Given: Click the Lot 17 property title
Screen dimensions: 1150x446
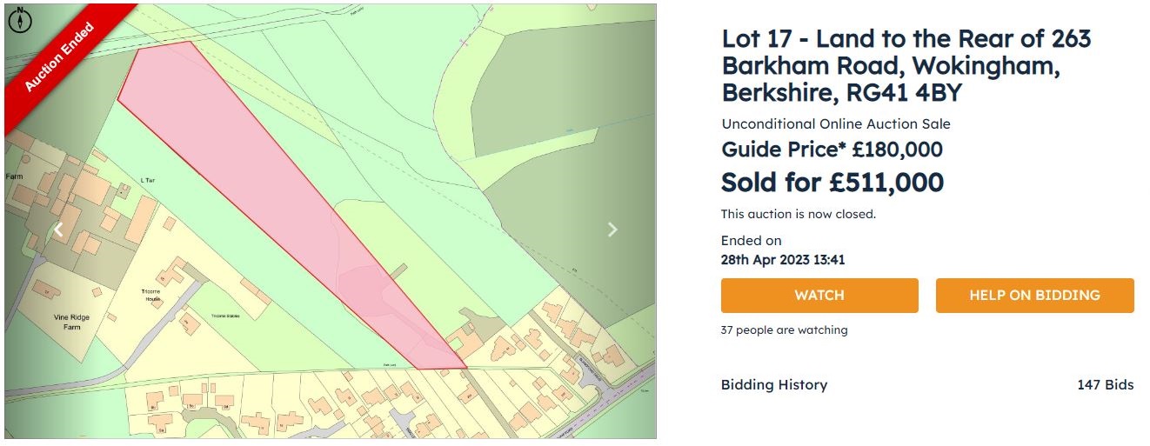Looking at the screenshot, I should point(906,65).
